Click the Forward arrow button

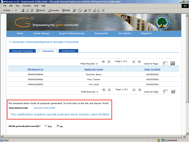tap(16, 10)
